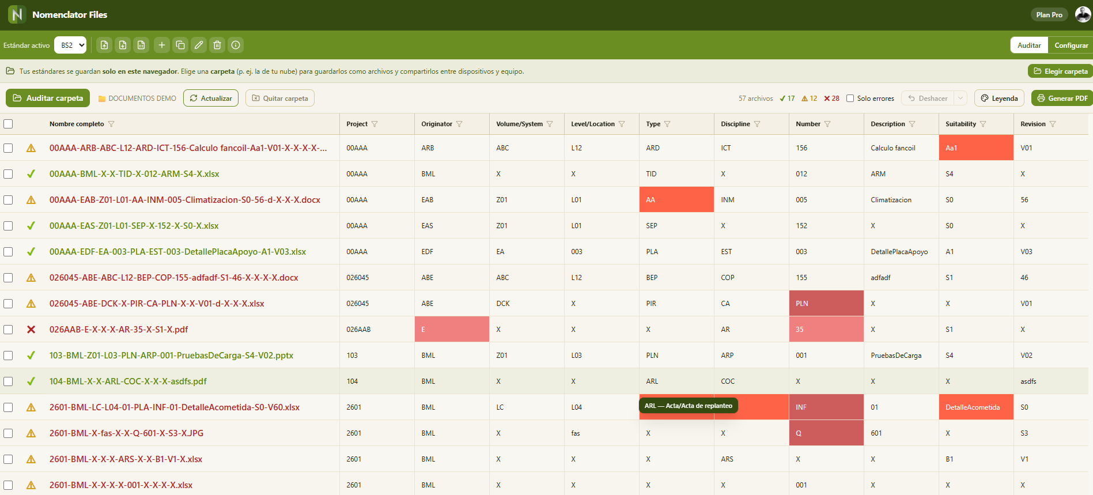Viewport: 1093px width, 495px height.
Task: Open the Leyenda color legend
Action: coord(999,98)
